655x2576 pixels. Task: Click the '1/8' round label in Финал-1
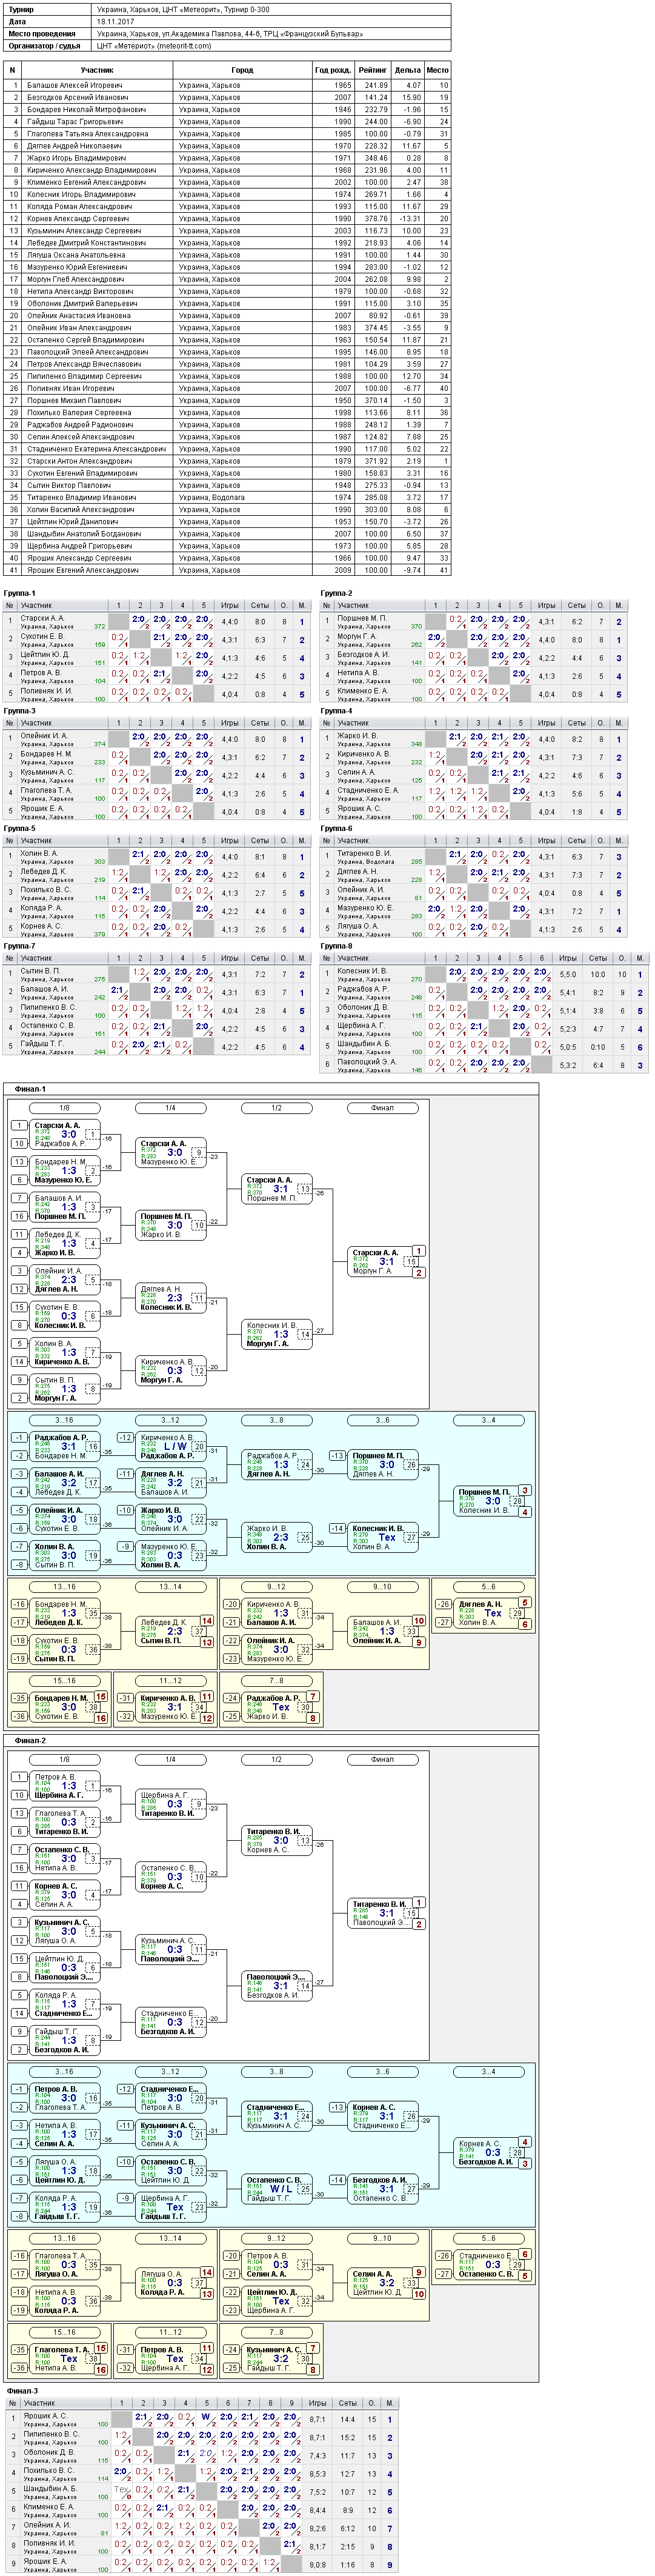point(64,1108)
